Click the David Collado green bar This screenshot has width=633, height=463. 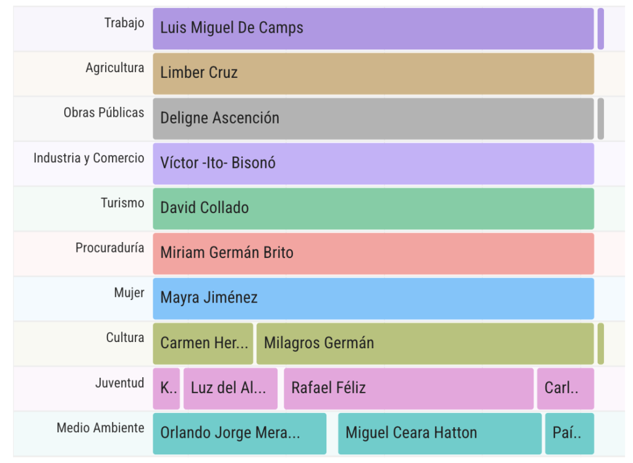[x=373, y=209]
